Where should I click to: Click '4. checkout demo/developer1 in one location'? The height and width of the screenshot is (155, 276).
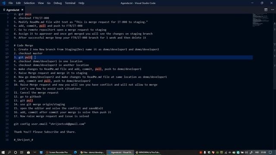(x=48, y=61)
